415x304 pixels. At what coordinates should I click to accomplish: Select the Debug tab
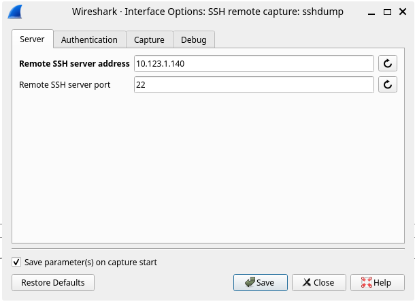click(x=193, y=40)
